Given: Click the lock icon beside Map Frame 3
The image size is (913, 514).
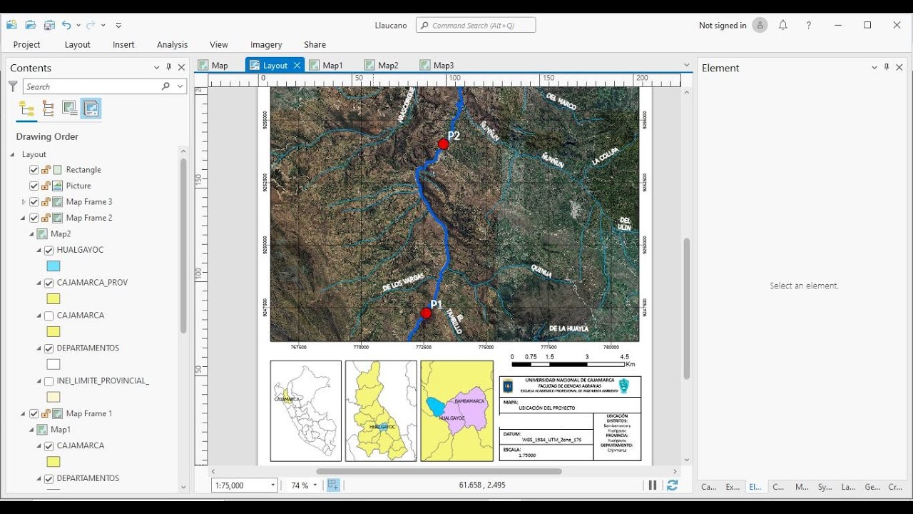Looking at the screenshot, I should (46, 202).
